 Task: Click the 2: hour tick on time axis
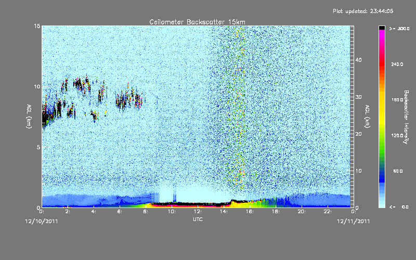pos(68,212)
